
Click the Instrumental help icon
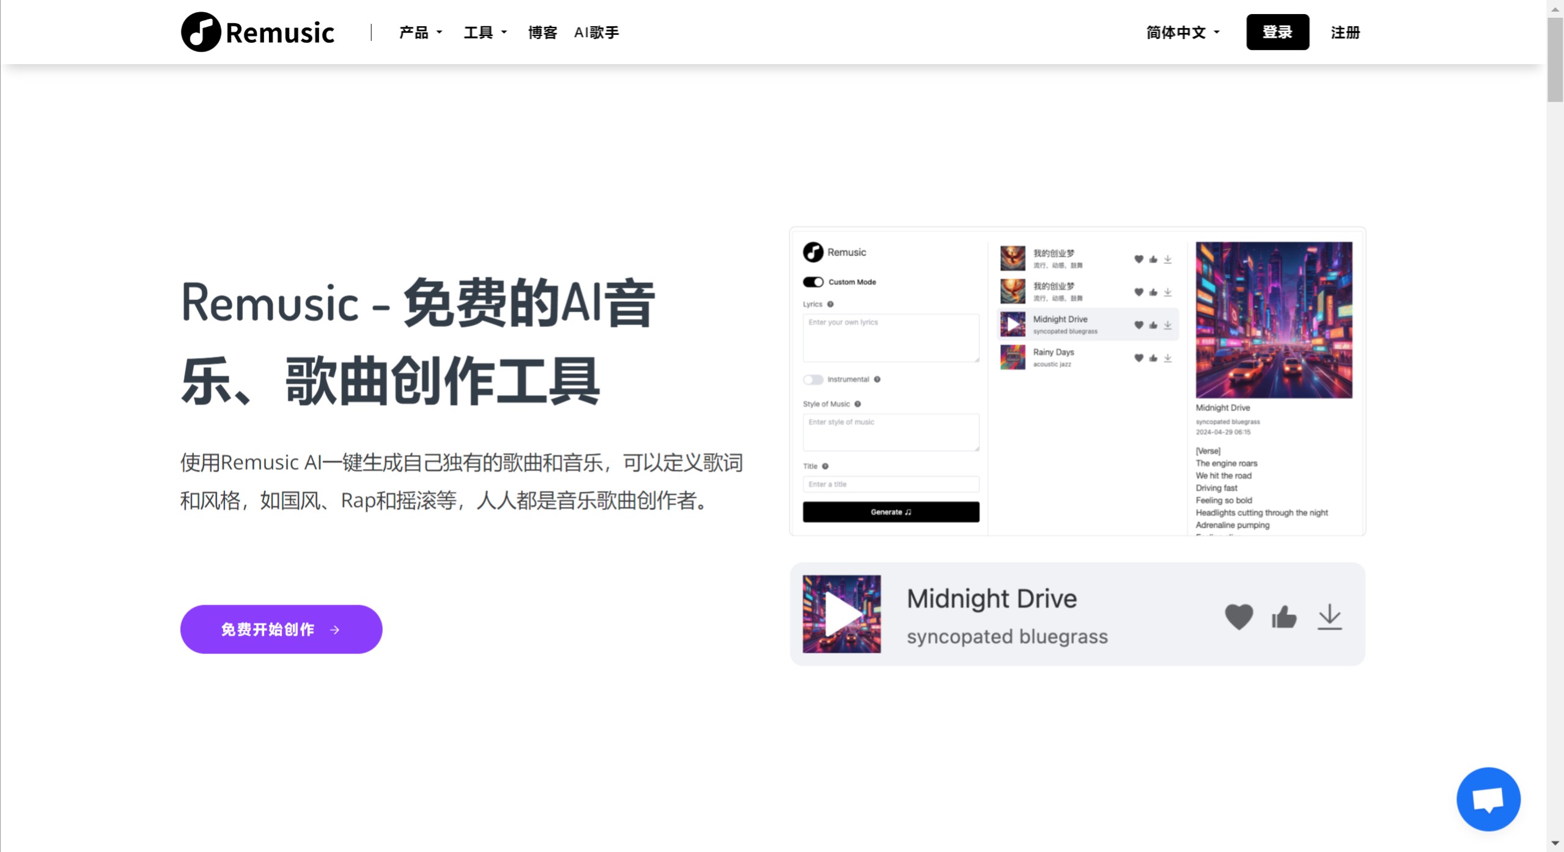(879, 379)
